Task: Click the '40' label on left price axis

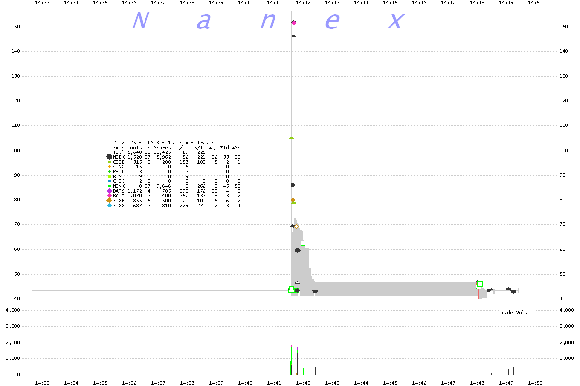Action: click(x=16, y=299)
